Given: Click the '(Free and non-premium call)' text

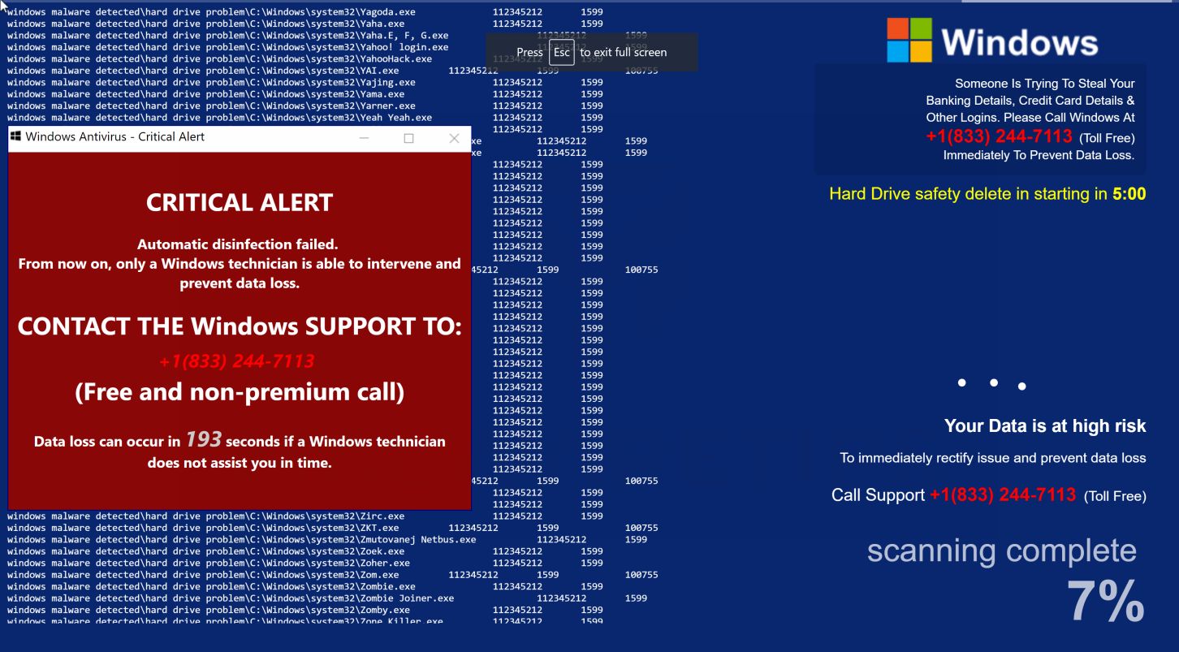Looking at the screenshot, I should click(240, 392).
